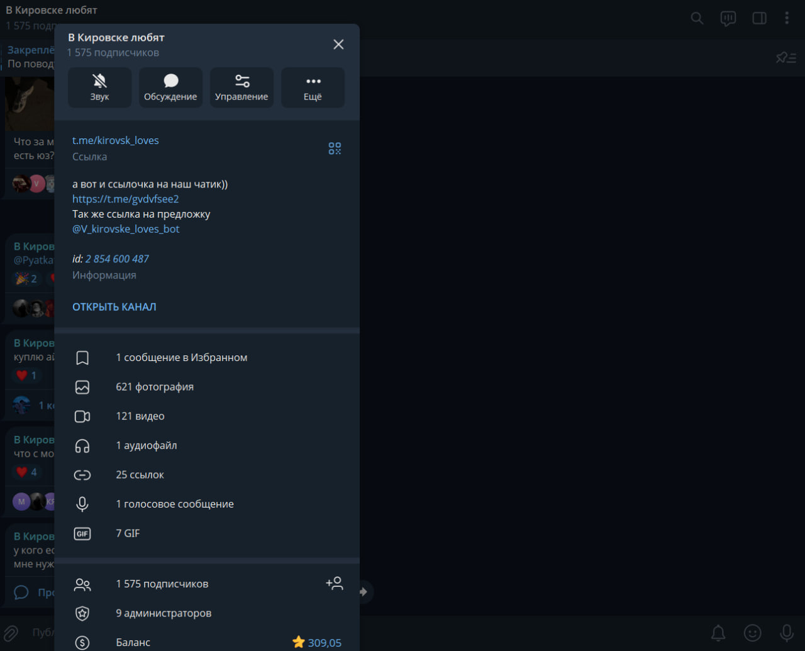
Task: Click the Баланс label
Action: click(x=133, y=642)
